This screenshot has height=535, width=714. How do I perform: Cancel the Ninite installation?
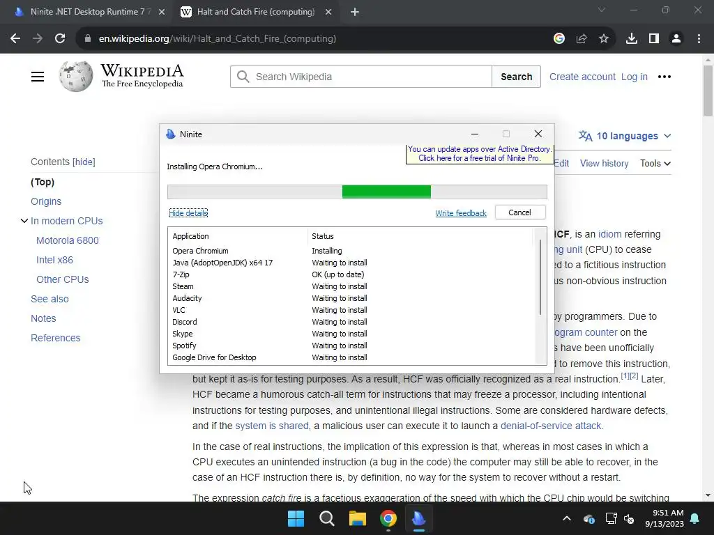pos(520,212)
